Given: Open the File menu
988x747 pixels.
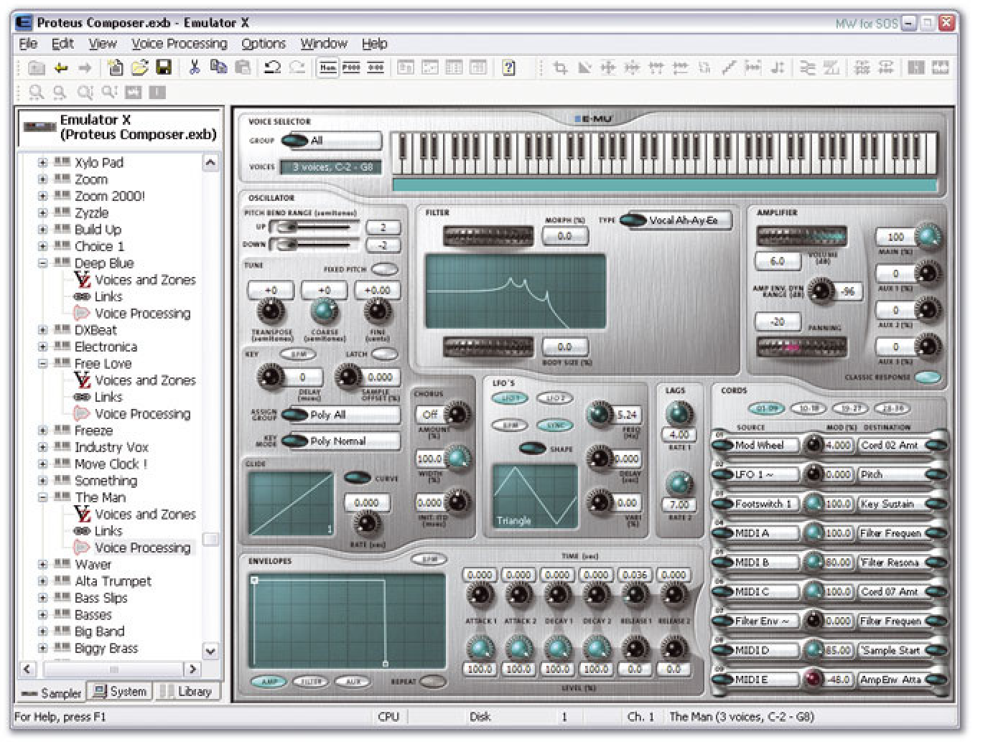Looking at the screenshot, I should click(x=28, y=44).
